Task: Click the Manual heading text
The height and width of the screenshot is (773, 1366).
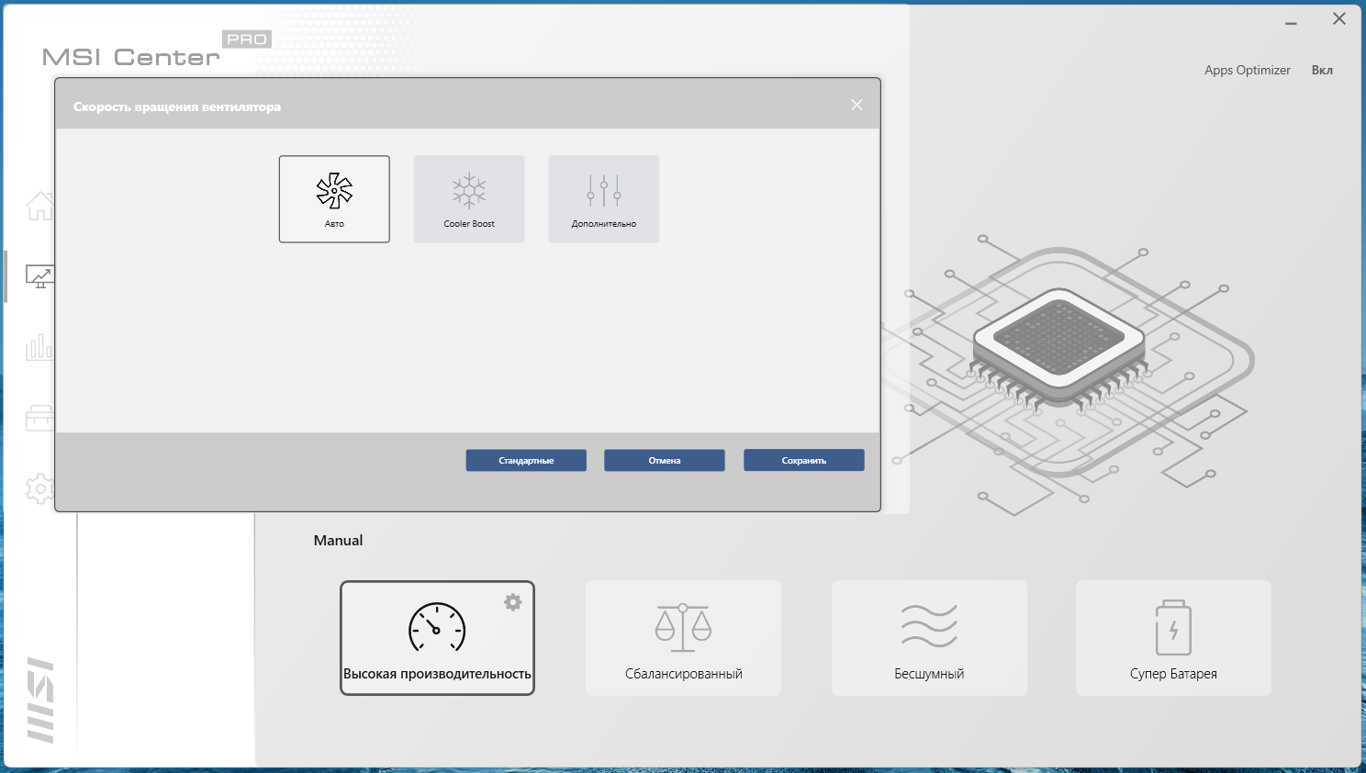Action: pos(338,541)
